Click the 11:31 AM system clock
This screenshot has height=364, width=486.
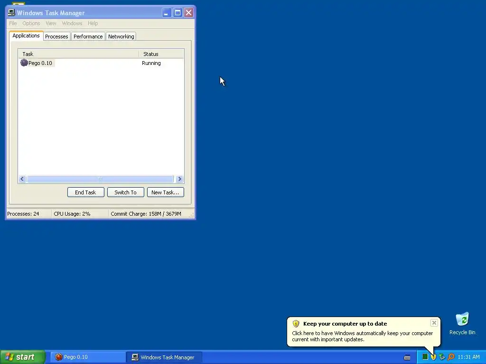468,357
